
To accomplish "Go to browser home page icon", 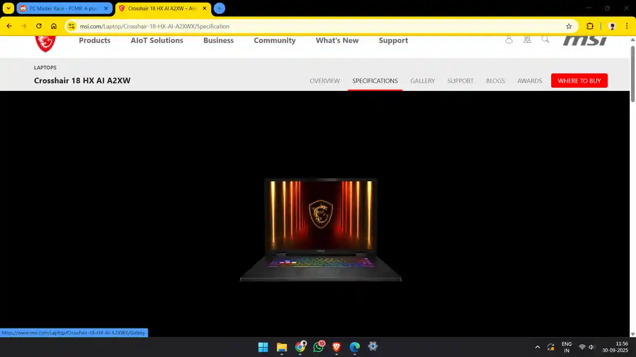I will 54,26.
